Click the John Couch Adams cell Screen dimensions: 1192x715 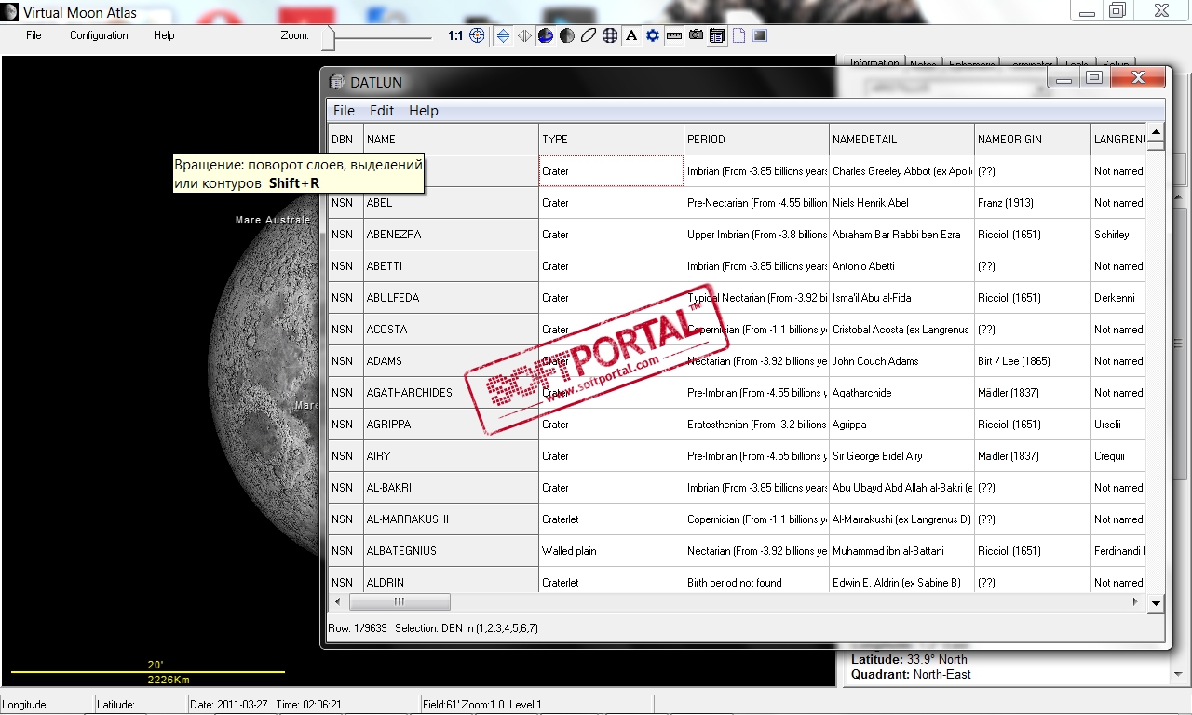click(901, 361)
